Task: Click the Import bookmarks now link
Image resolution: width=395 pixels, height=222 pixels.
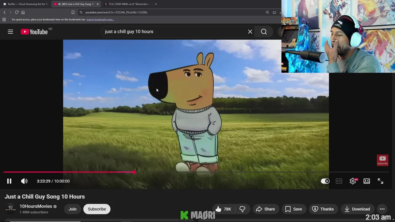Action: pyautogui.click(x=100, y=19)
